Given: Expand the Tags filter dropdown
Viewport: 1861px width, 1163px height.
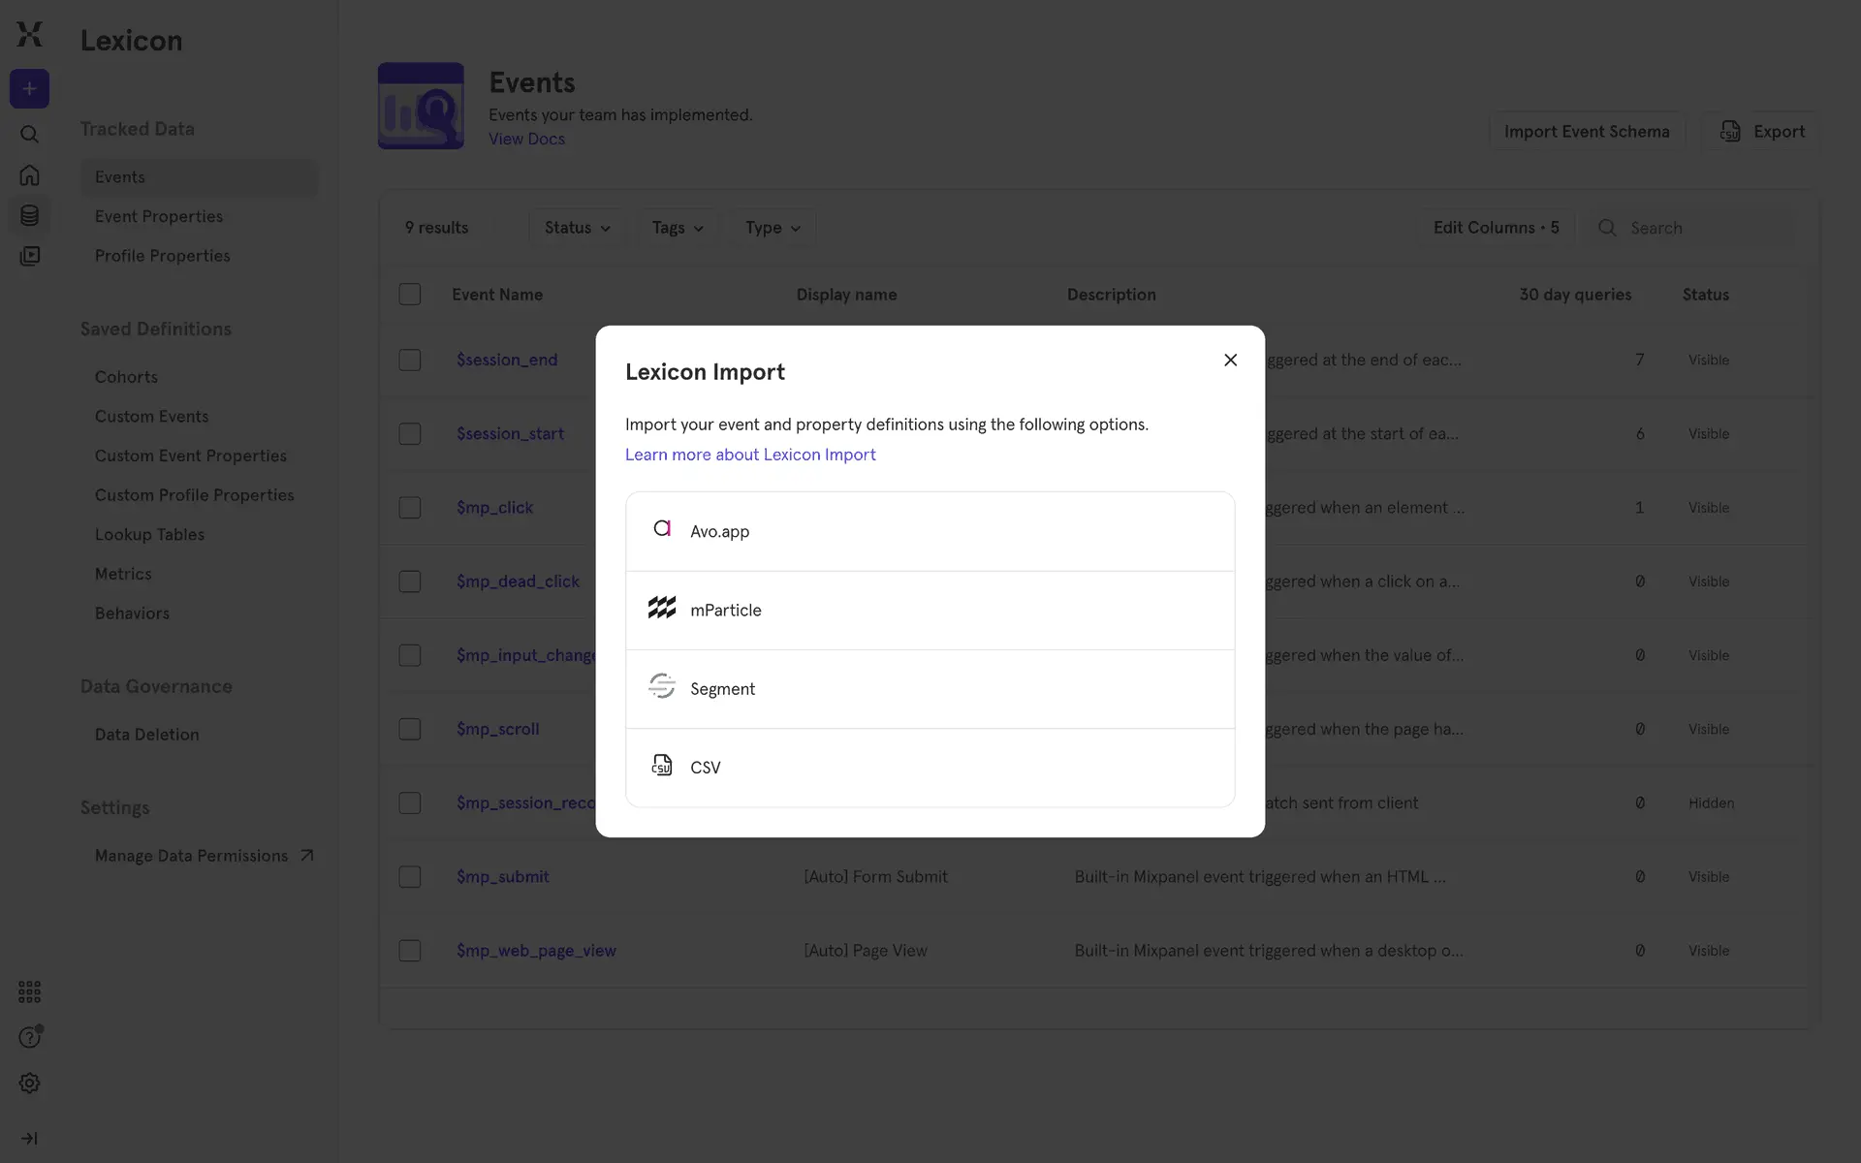Looking at the screenshot, I should pyautogui.click(x=677, y=228).
